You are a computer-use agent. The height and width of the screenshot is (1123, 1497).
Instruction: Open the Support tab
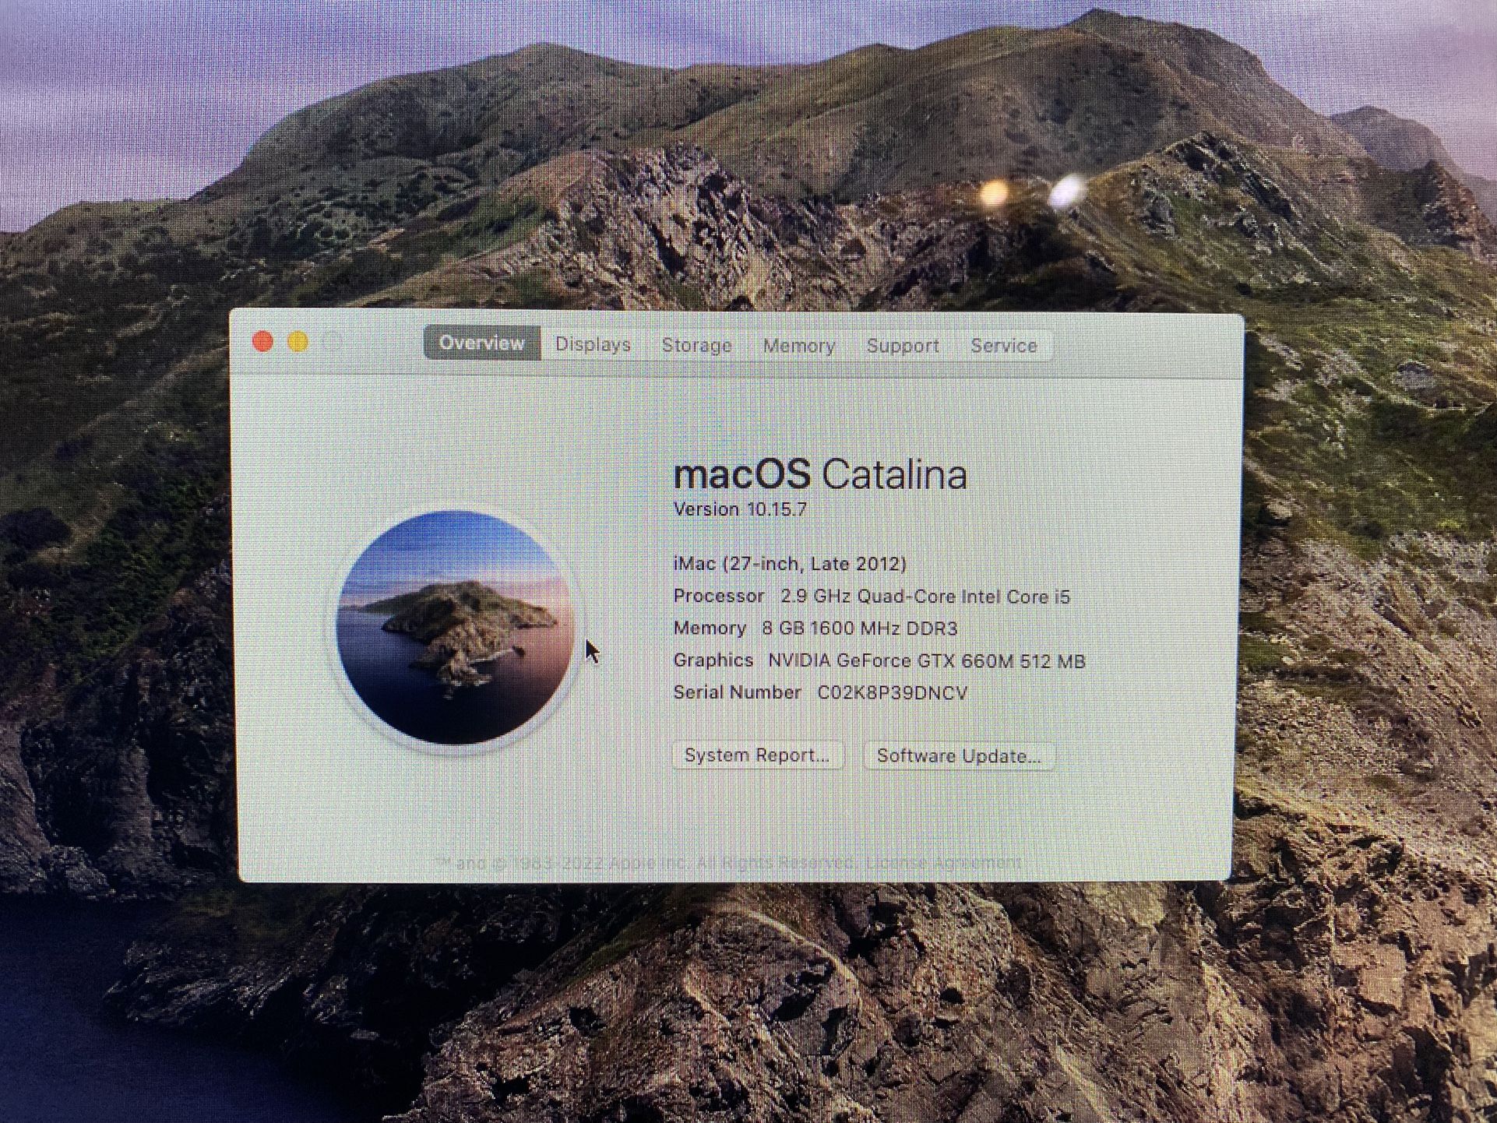[x=903, y=345]
